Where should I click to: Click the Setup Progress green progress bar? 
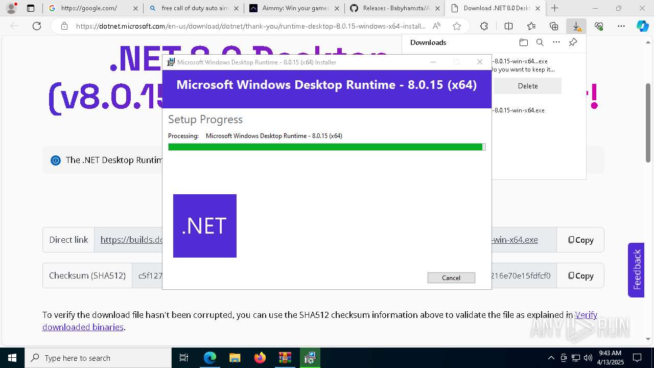326,147
